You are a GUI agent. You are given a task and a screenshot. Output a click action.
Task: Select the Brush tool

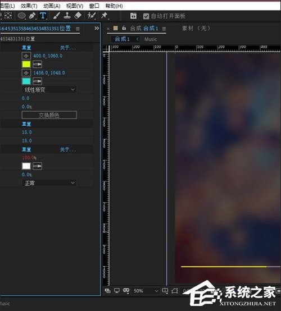pyautogui.click(x=56, y=16)
